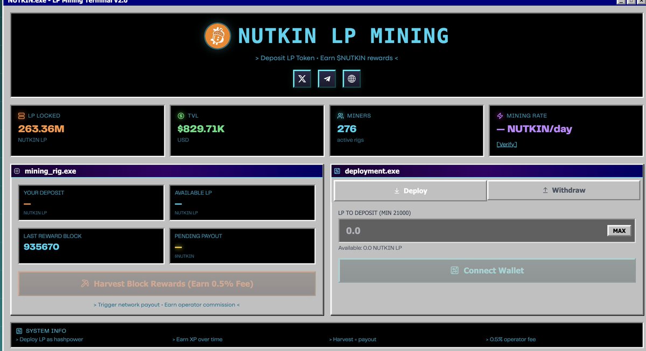Click the YOUR DEPOSIT card

pyautogui.click(x=91, y=203)
